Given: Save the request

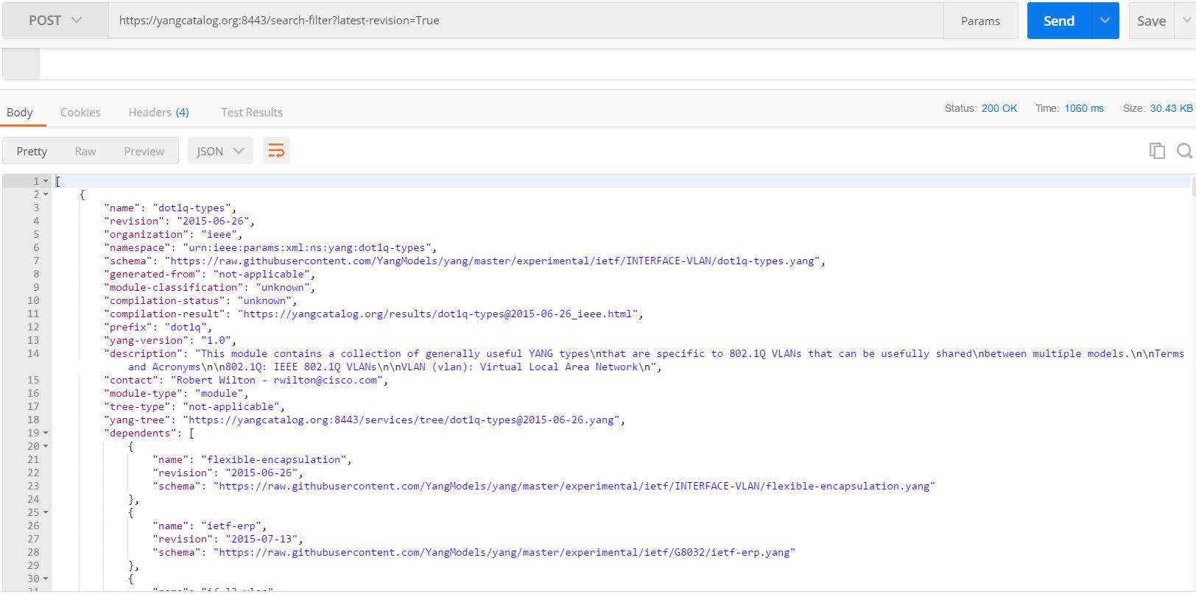Looking at the screenshot, I should tap(1151, 21).
